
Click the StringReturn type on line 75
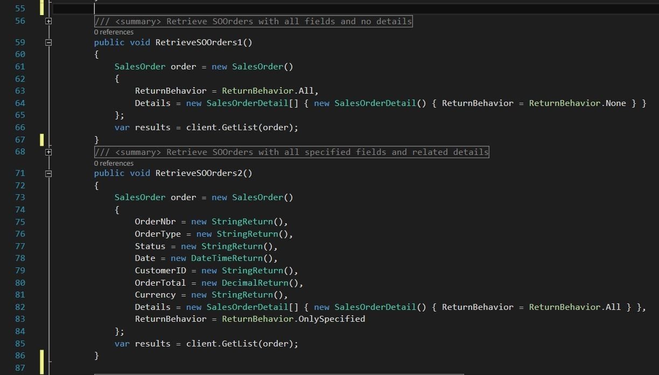[x=242, y=222]
